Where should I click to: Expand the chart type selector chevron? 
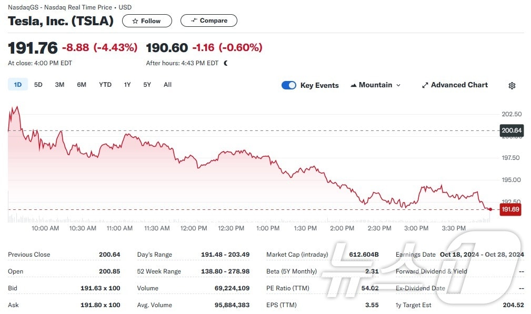[398, 85]
